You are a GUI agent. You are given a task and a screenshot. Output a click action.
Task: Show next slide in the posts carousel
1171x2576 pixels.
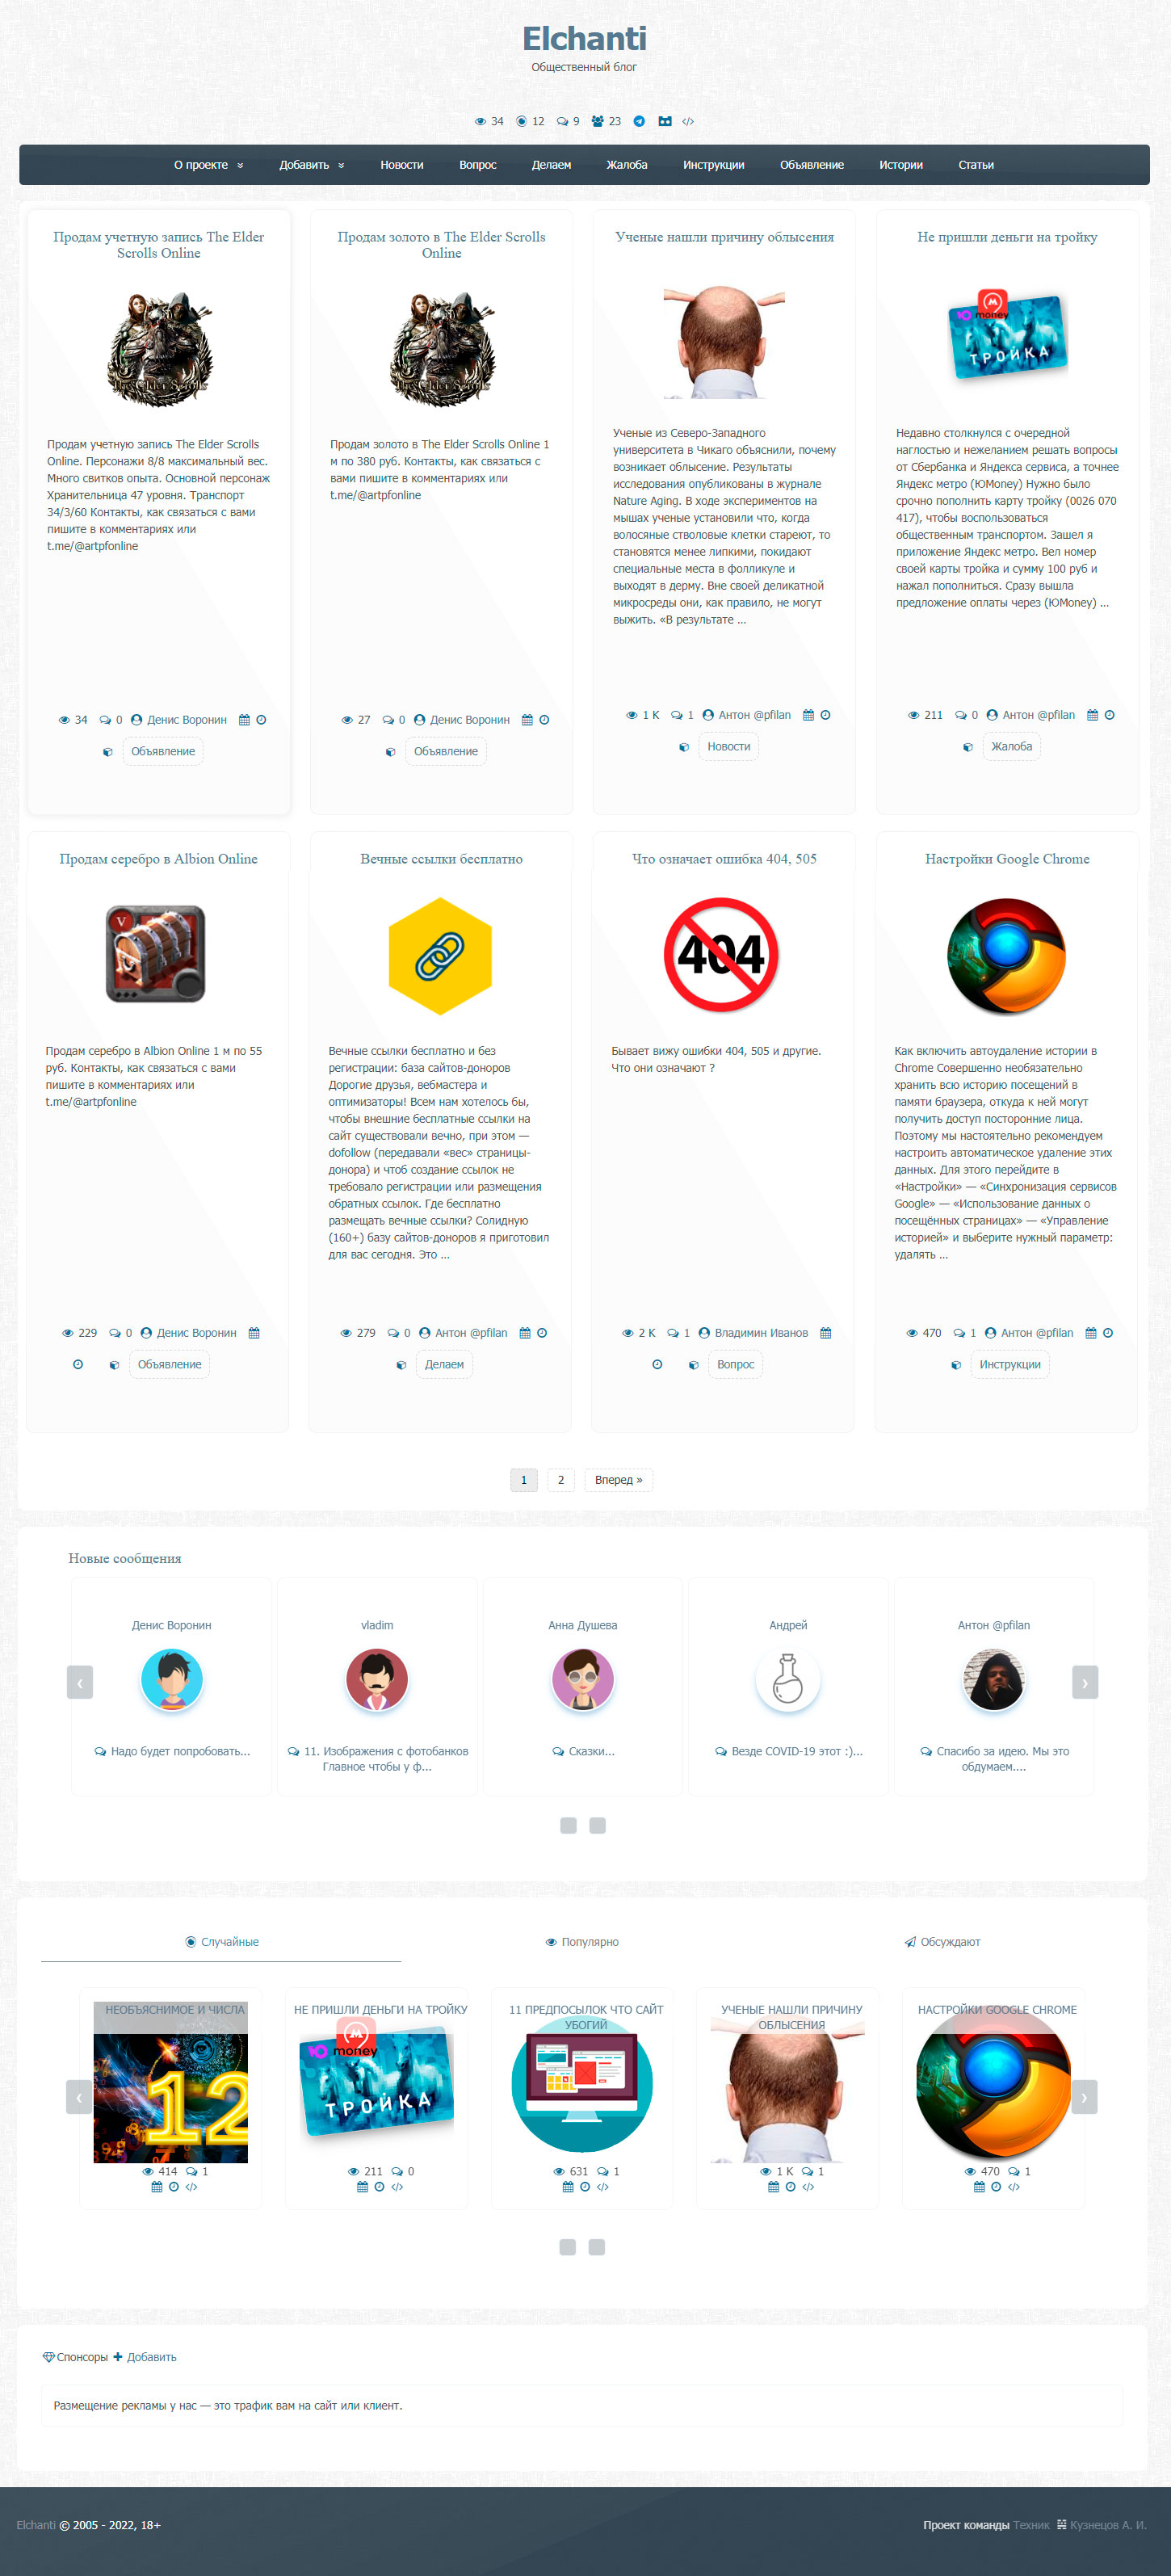(x=1084, y=2097)
